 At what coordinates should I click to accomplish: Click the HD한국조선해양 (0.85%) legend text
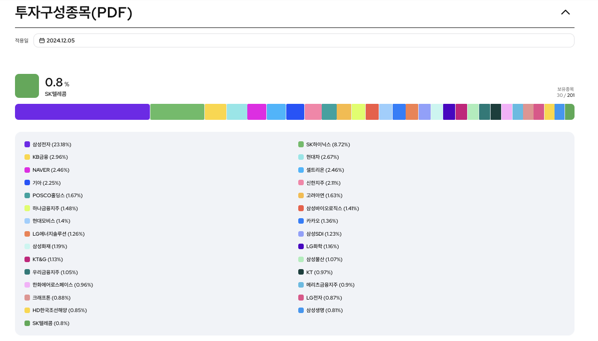click(59, 311)
